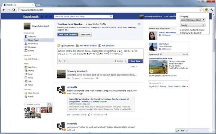
Task: Open the friend requests icon in header
Action: pos(42,16)
